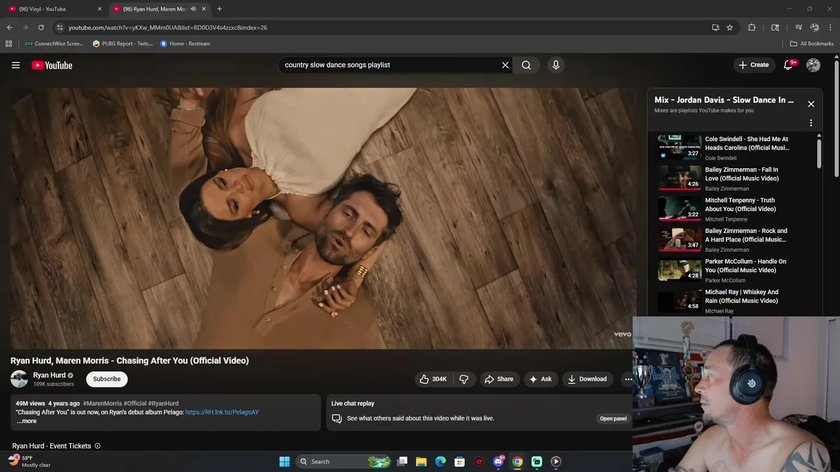Image resolution: width=840 pixels, height=472 pixels.
Task: Go to the YouTube home logo
Action: pyautogui.click(x=52, y=65)
